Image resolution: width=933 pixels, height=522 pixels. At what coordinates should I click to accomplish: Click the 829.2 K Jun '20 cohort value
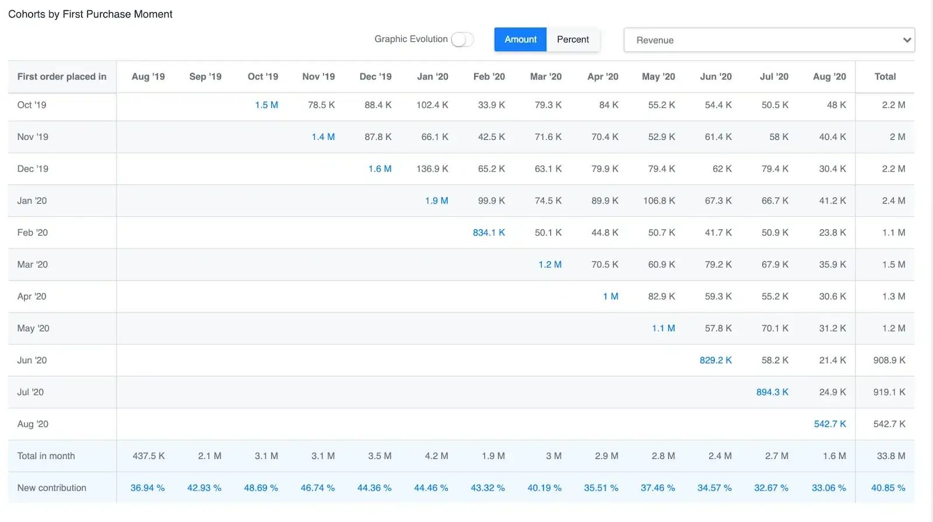coord(715,360)
